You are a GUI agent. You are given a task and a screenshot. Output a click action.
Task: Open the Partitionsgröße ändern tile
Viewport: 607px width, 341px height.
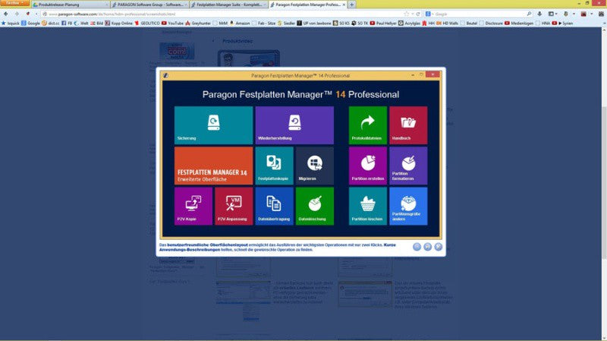tap(408, 206)
